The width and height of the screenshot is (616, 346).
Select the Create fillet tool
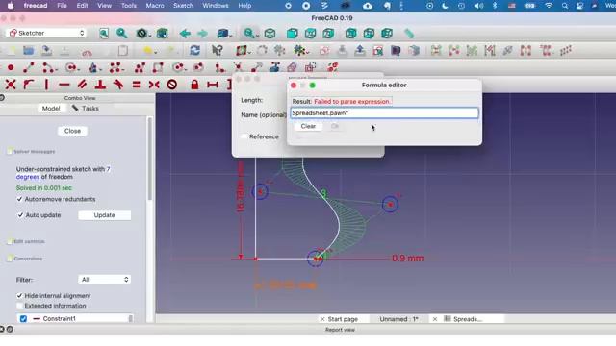219,67
